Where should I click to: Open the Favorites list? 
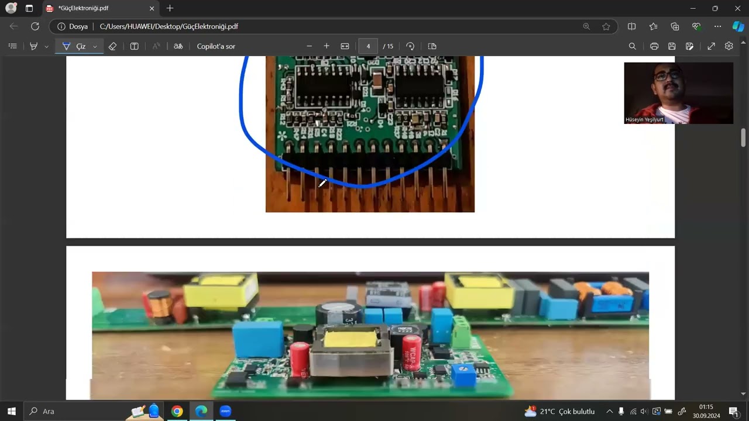pyautogui.click(x=654, y=26)
